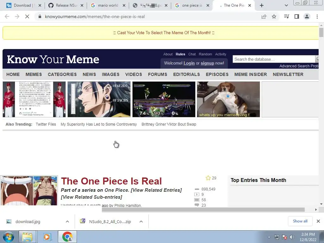Open the FORUMS nav item

pyautogui.click(x=158, y=74)
